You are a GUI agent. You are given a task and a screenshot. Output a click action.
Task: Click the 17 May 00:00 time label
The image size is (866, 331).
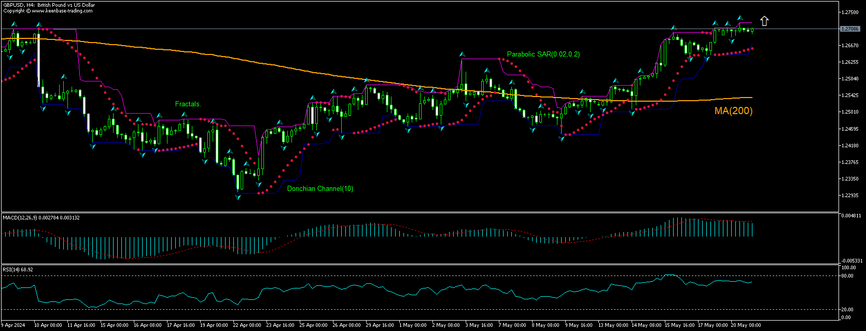coord(713,325)
